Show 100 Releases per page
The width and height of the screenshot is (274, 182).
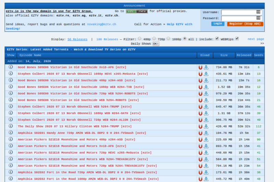pos(107,39)
